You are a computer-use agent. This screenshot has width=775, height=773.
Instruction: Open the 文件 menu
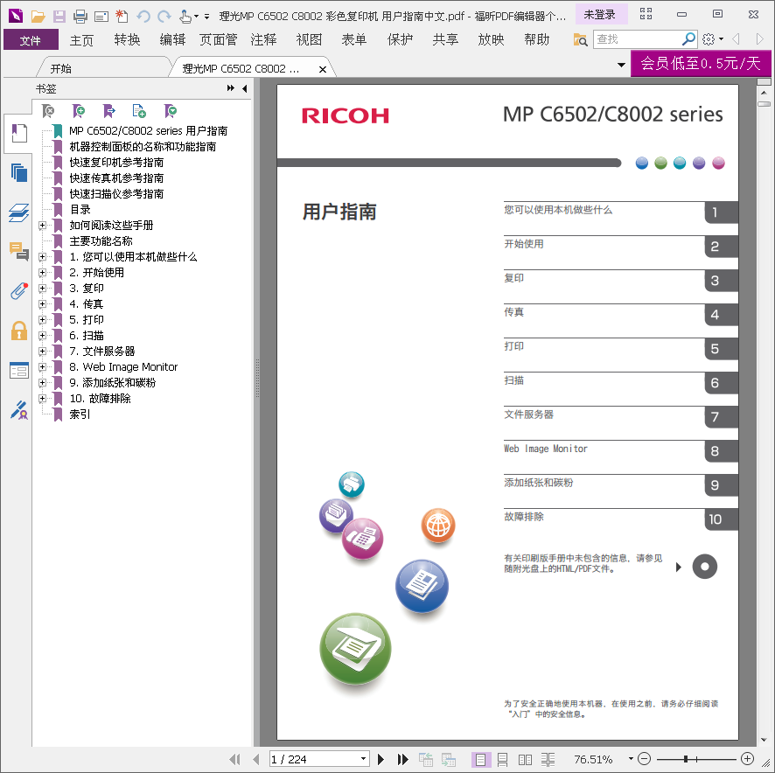coord(31,40)
